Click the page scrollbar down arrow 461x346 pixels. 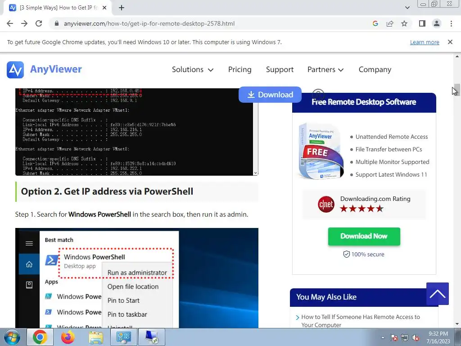[x=457, y=324]
